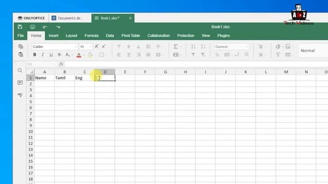Image resolution: width=328 pixels, height=184 pixels.
Task: Open the File menu
Action: 20,36
